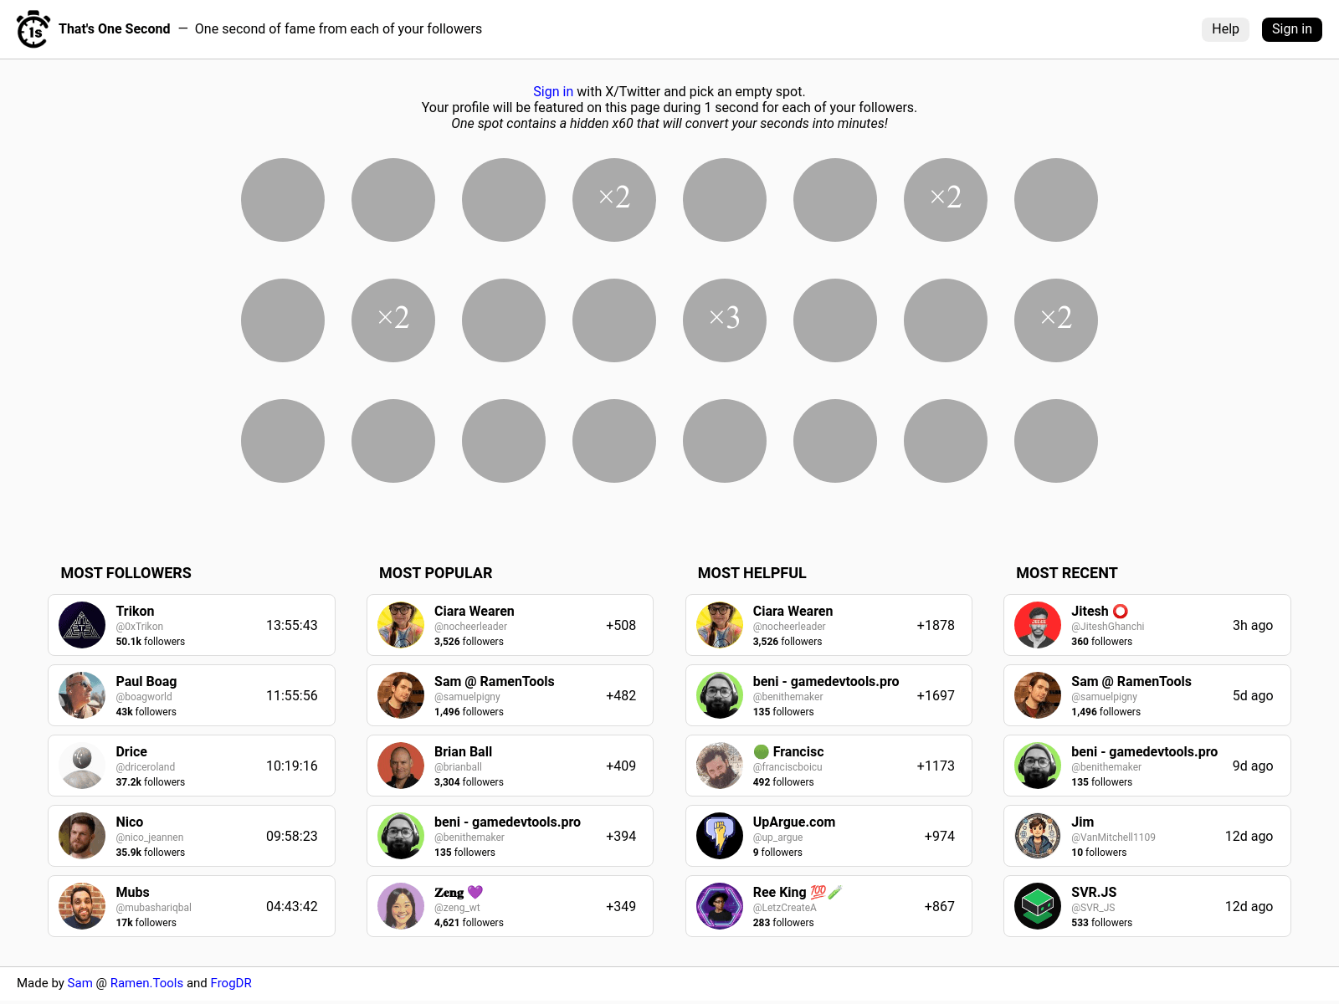This screenshot has width=1339, height=1004.
Task: Click Jitesh's red avatar in Most Recent
Action: [x=1037, y=625]
